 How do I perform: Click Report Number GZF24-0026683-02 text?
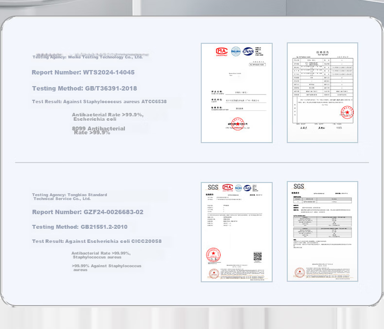tap(87, 212)
